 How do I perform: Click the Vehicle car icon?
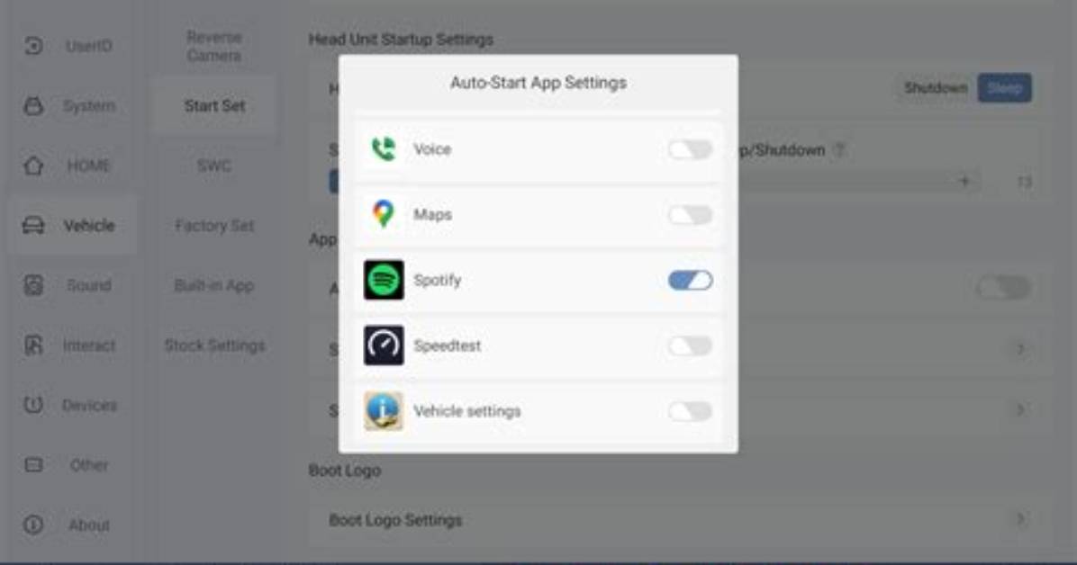pyautogui.click(x=33, y=225)
